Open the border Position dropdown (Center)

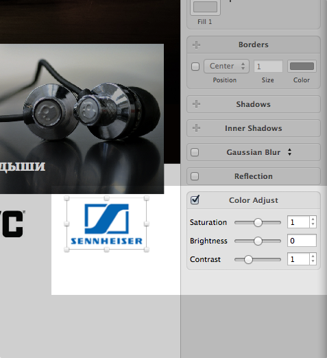226,67
